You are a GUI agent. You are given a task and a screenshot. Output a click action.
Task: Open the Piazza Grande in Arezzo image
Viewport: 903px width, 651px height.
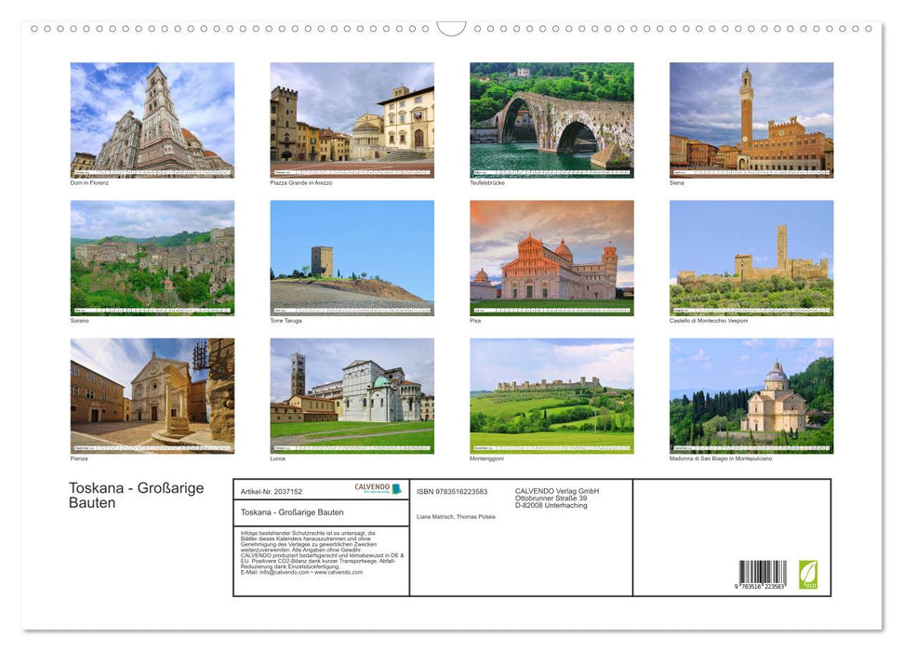click(x=352, y=116)
